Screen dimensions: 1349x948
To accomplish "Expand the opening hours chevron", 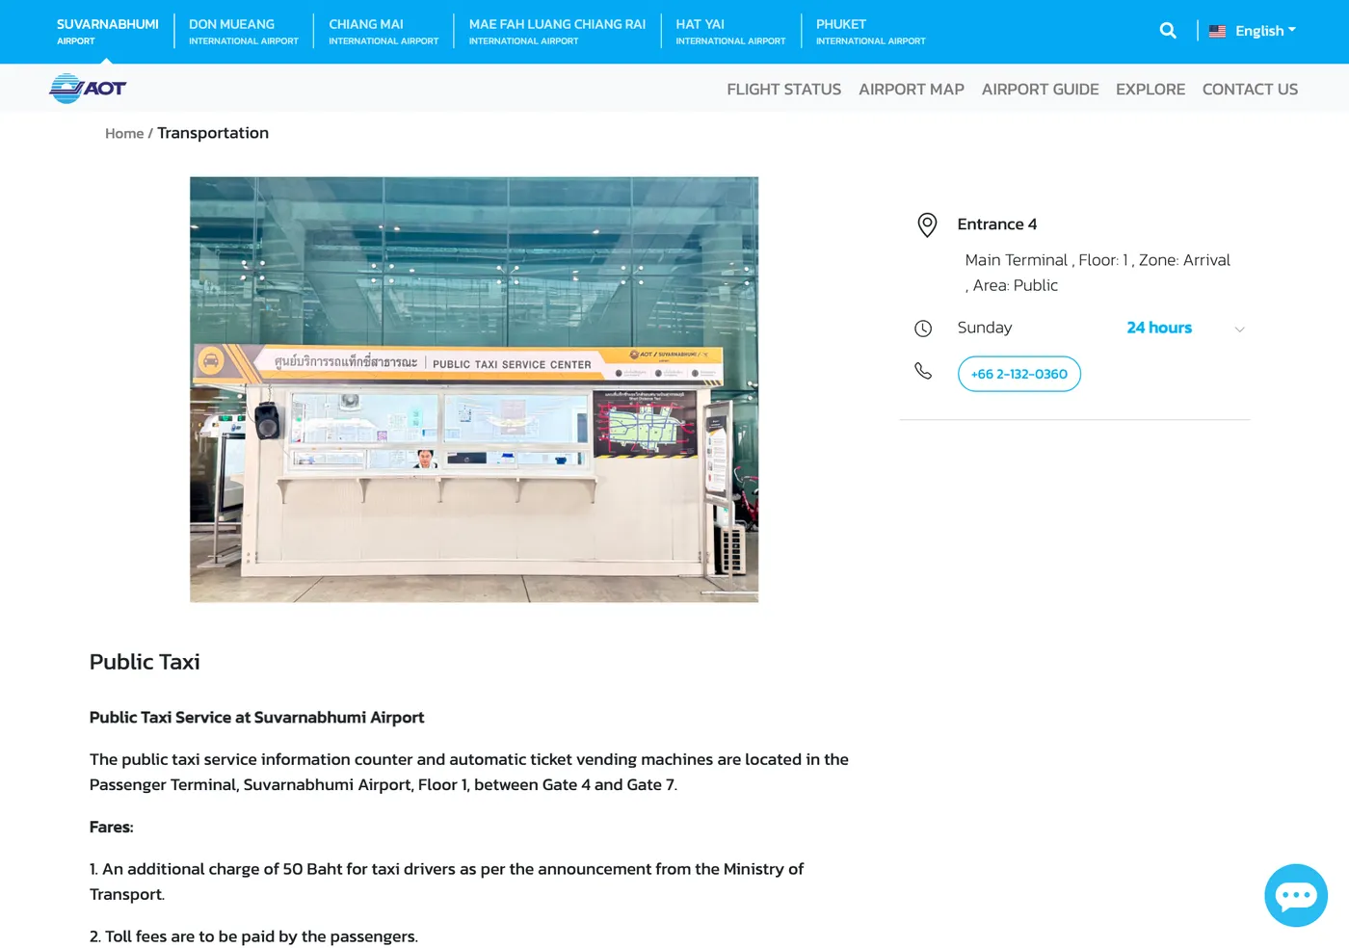I will (x=1240, y=329).
